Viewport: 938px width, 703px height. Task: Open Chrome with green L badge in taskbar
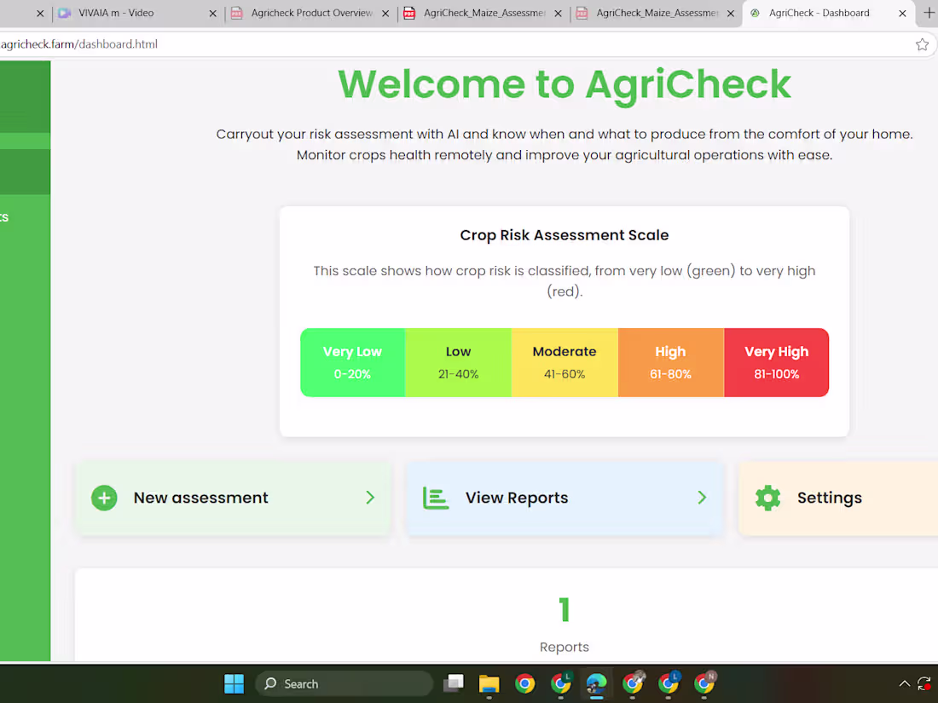click(x=561, y=683)
